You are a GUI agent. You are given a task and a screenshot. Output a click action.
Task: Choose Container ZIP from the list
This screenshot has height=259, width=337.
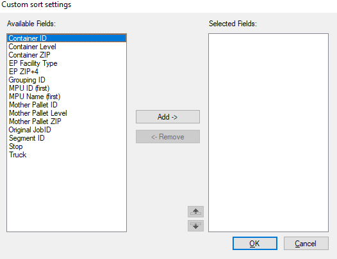pyautogui.click(x=67, y=55)
